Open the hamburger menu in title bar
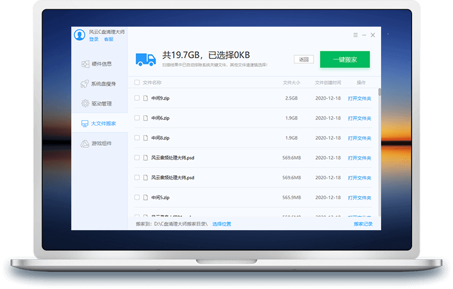Viewport: 453px width, 289px height. (355, 35)
